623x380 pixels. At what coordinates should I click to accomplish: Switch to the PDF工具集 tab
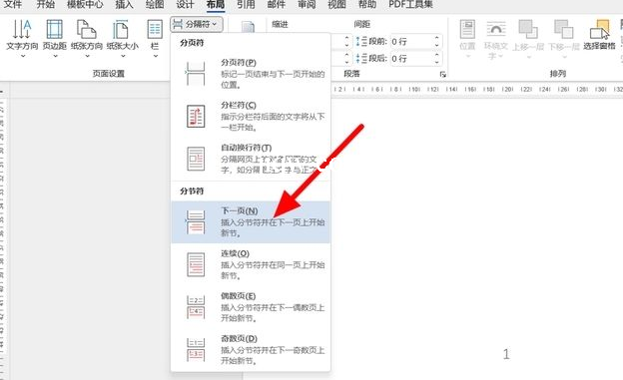pyautogui.click(x=410, y=5)
